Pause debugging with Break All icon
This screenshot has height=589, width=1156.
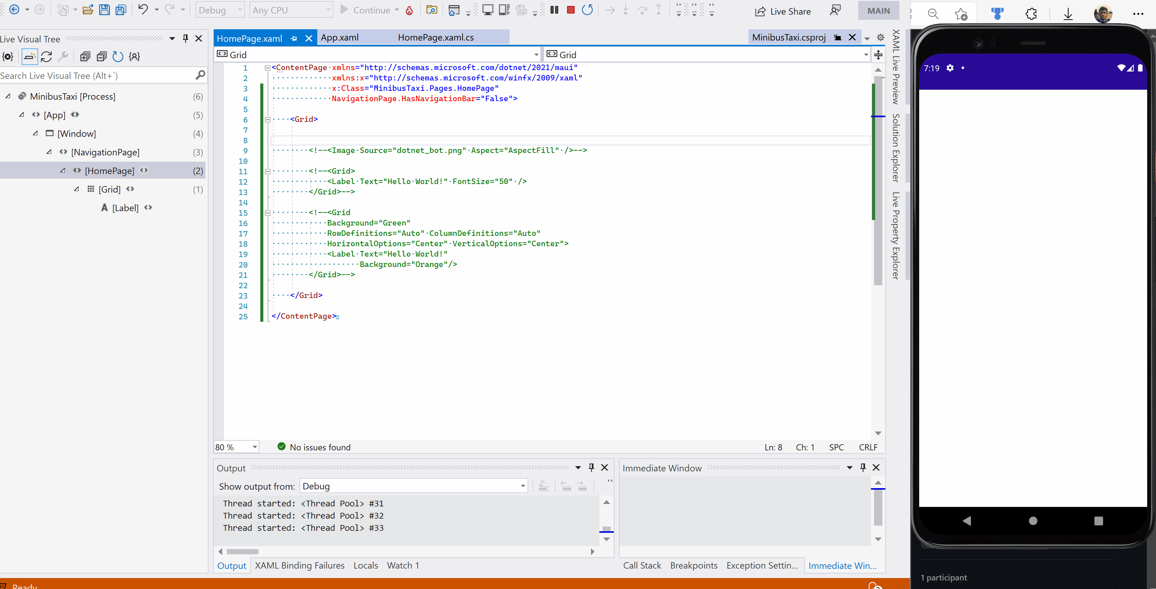(x=554, y=10)
